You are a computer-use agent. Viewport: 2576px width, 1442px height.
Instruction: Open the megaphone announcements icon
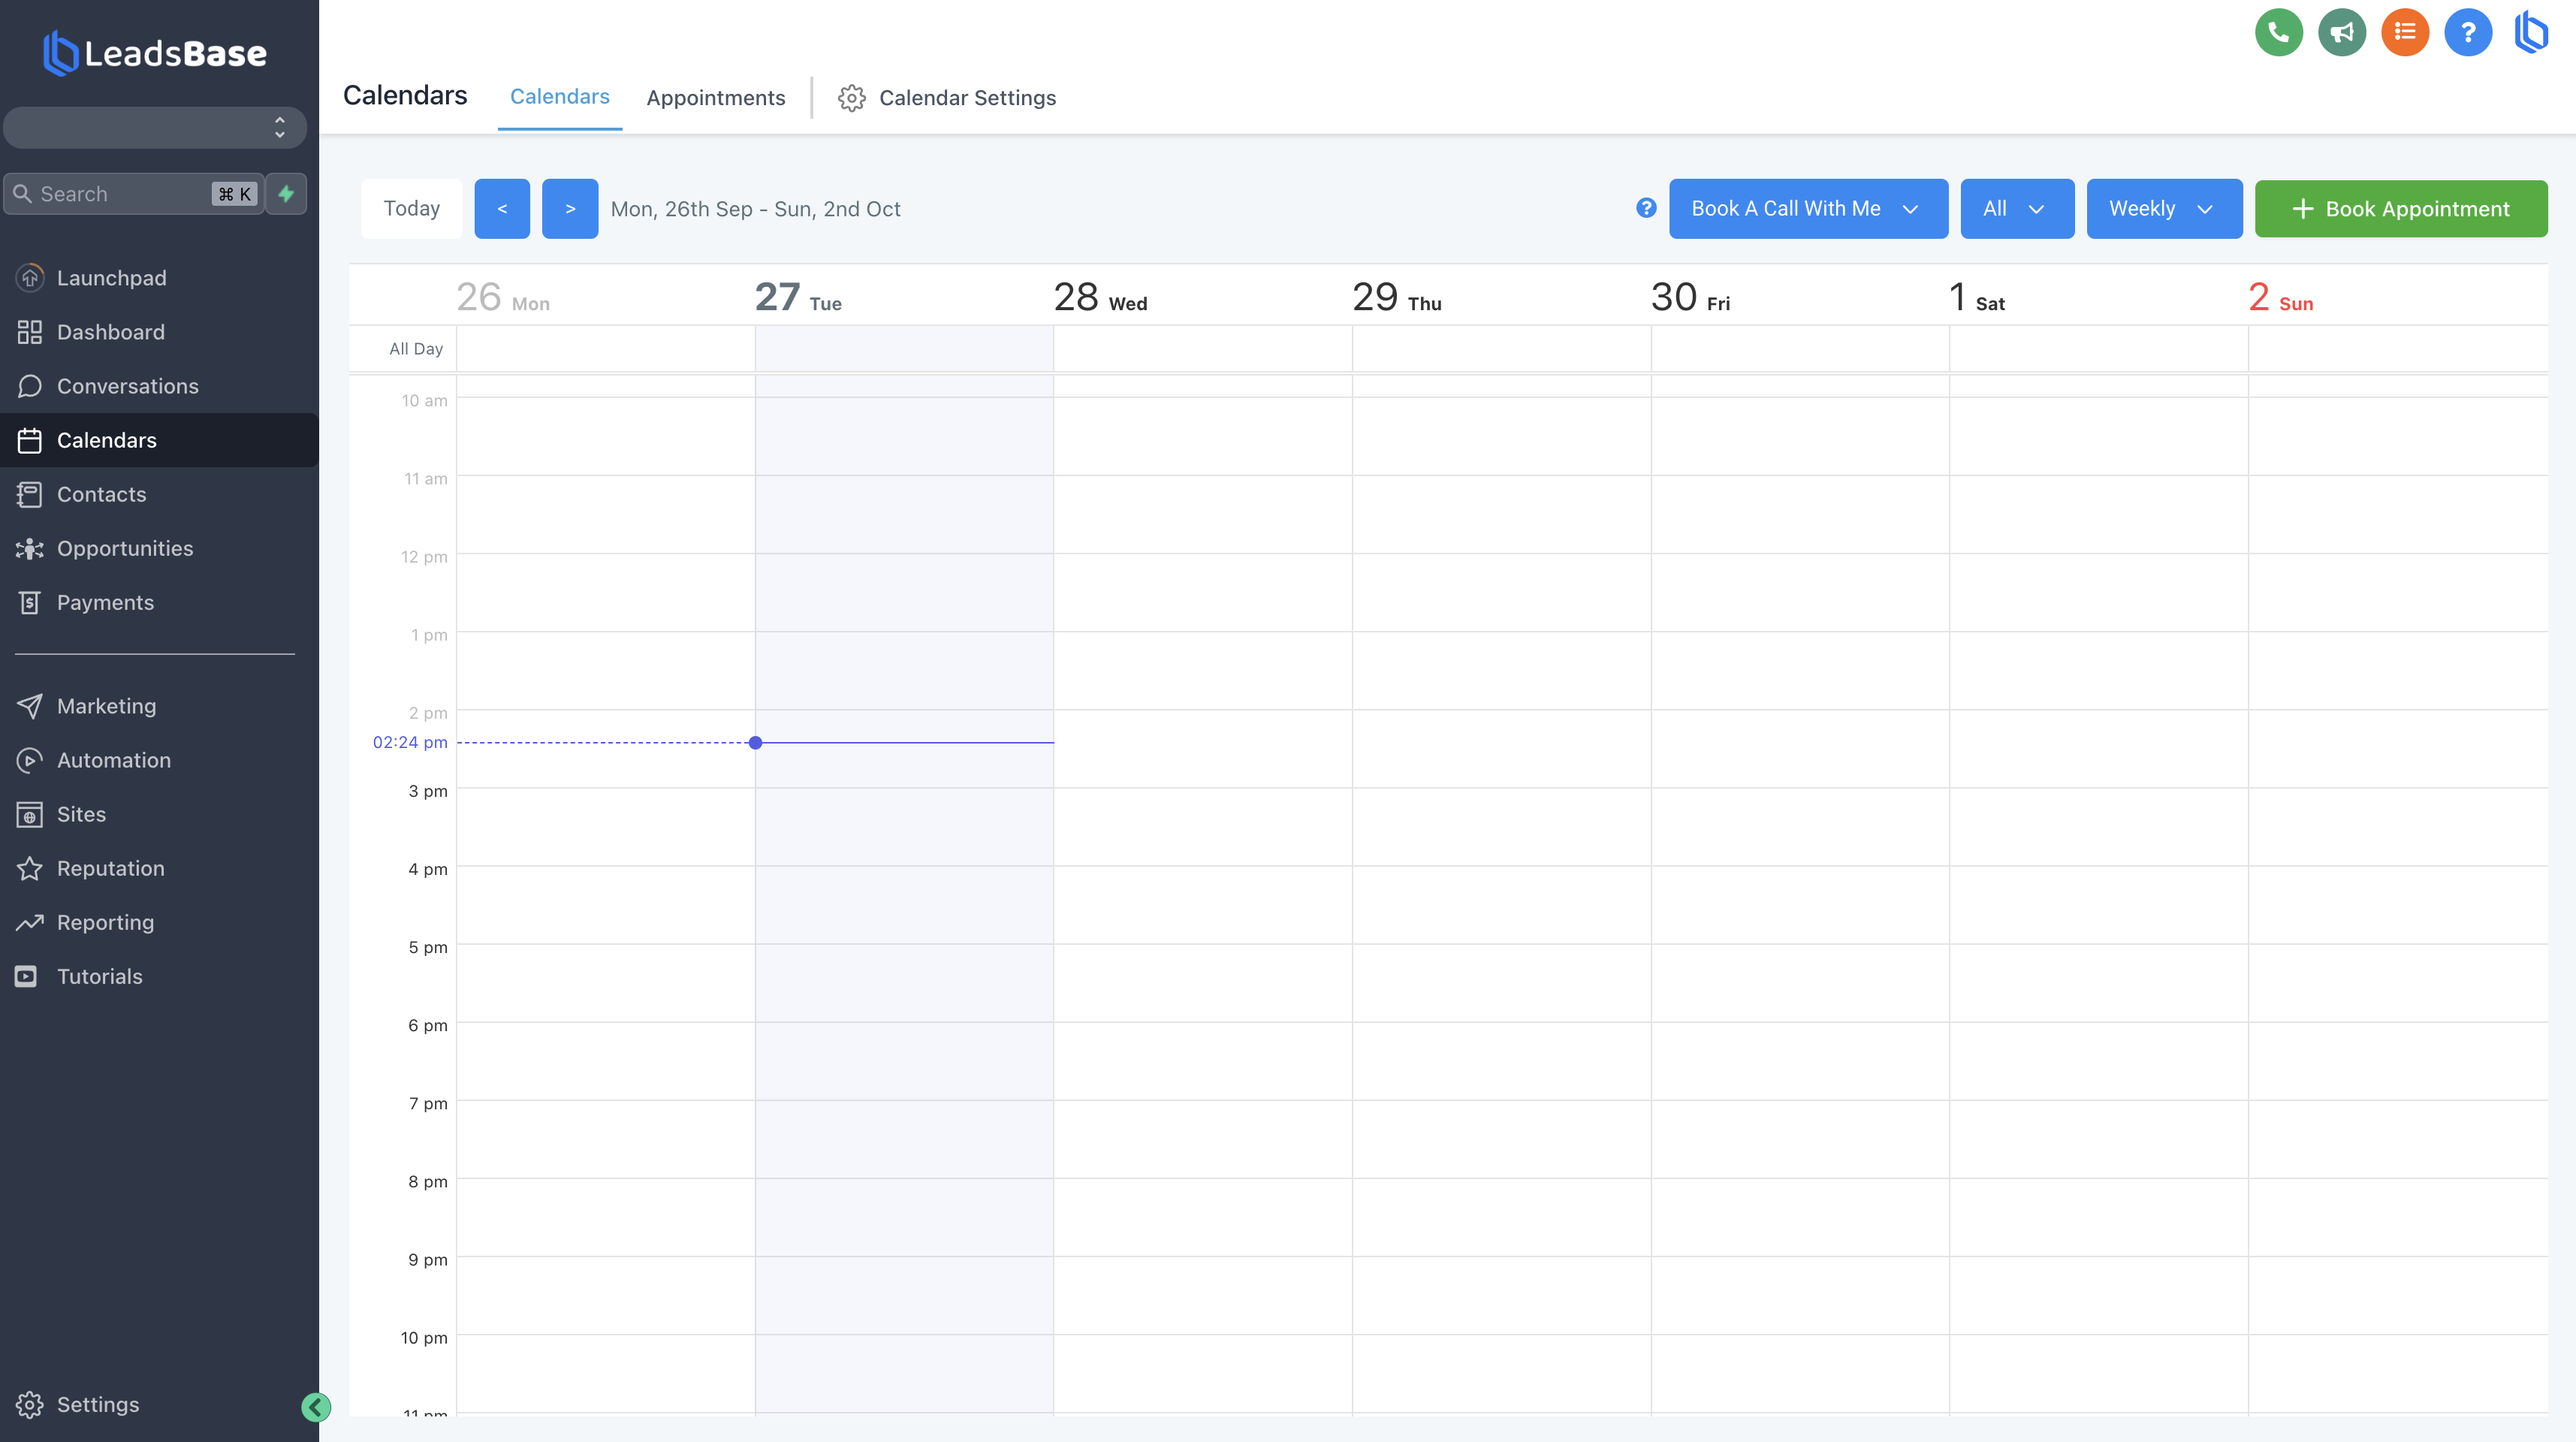(x=2341, y=33)
